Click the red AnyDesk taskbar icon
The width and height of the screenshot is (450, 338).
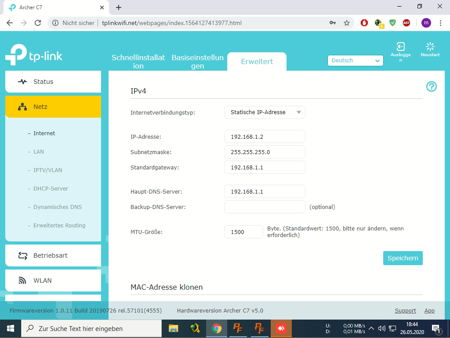[281, 328]
